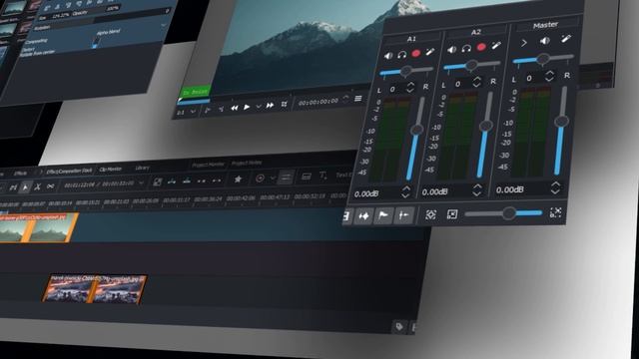Viewport: 639px width, 359px height.
Task: Click the timeline preview render circle icon
Action: 260,179
